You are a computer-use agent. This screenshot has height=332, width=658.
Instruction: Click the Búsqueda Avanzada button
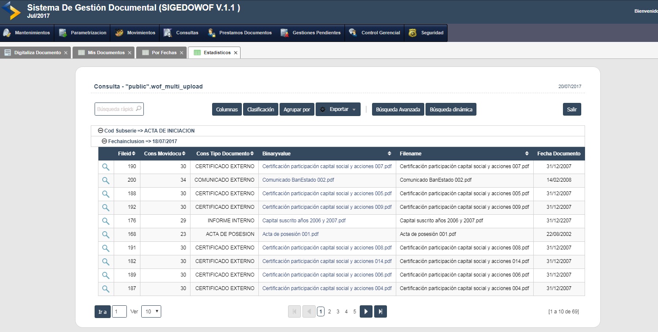(x=398, y=109)
